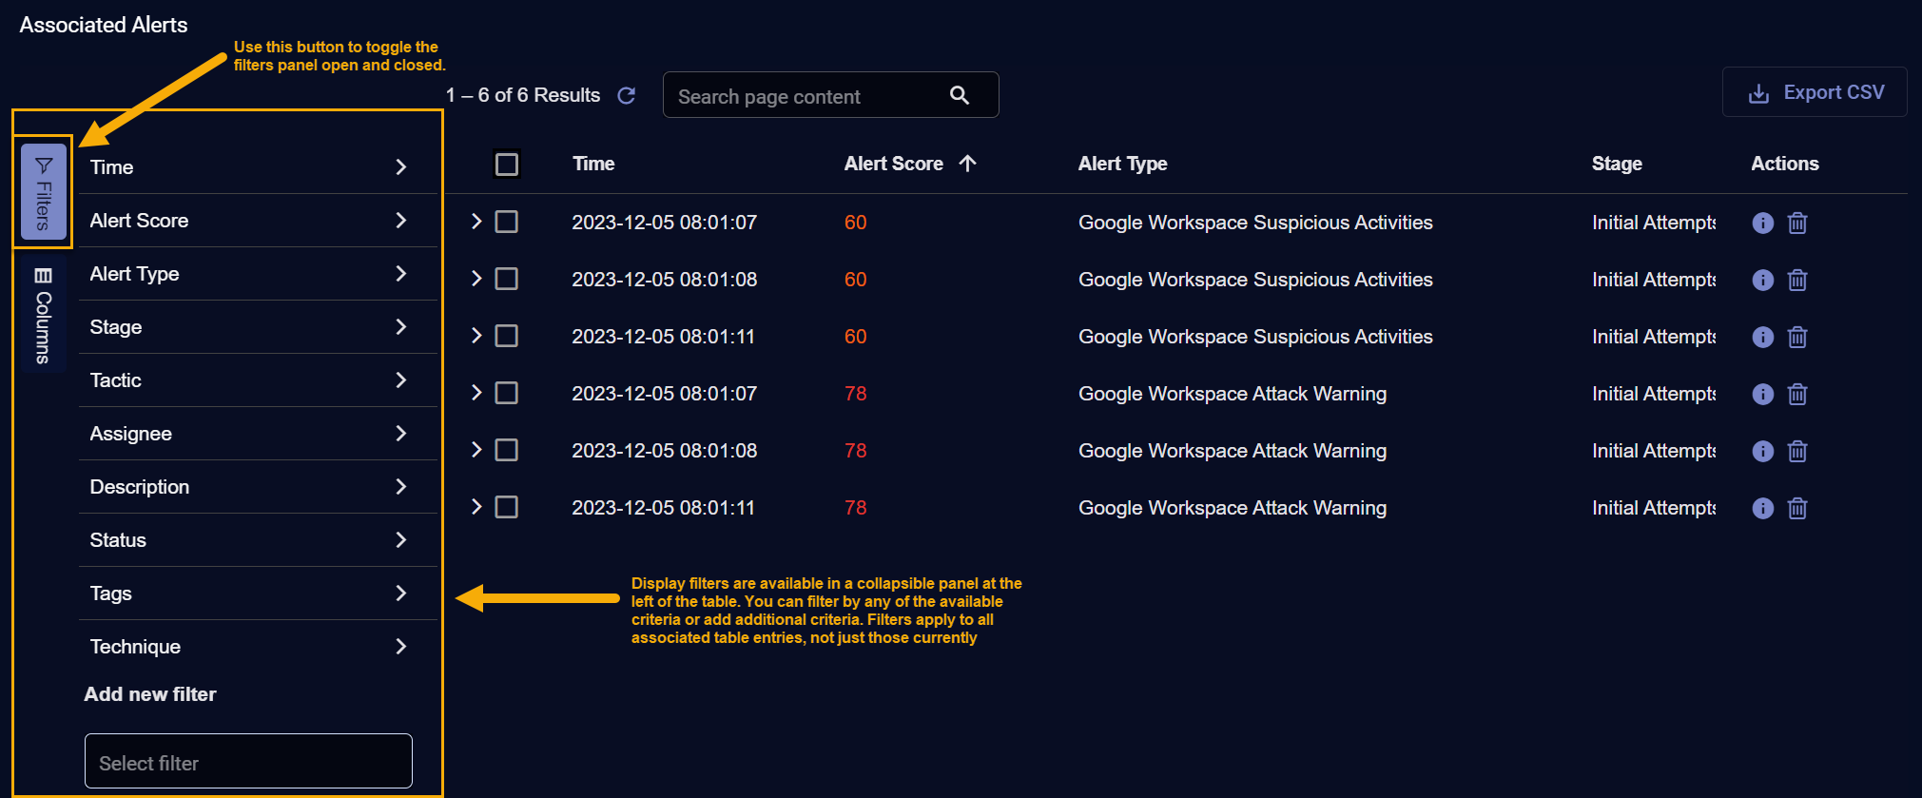Open info for first 08:01:07 alert with score 60
The height and width of the screenshot is (798, 1922).
(x=1762, y=223)
